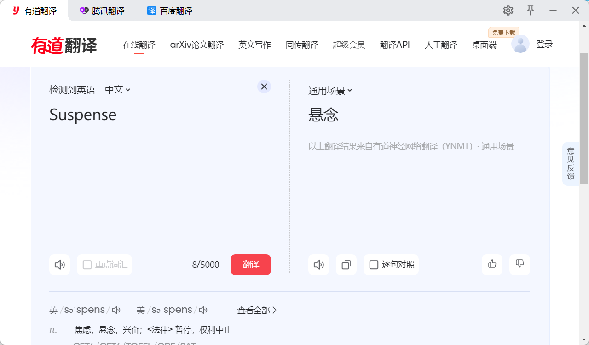
Task: Switch to the 腾讯翻译 tab
Action: (102, 10)
